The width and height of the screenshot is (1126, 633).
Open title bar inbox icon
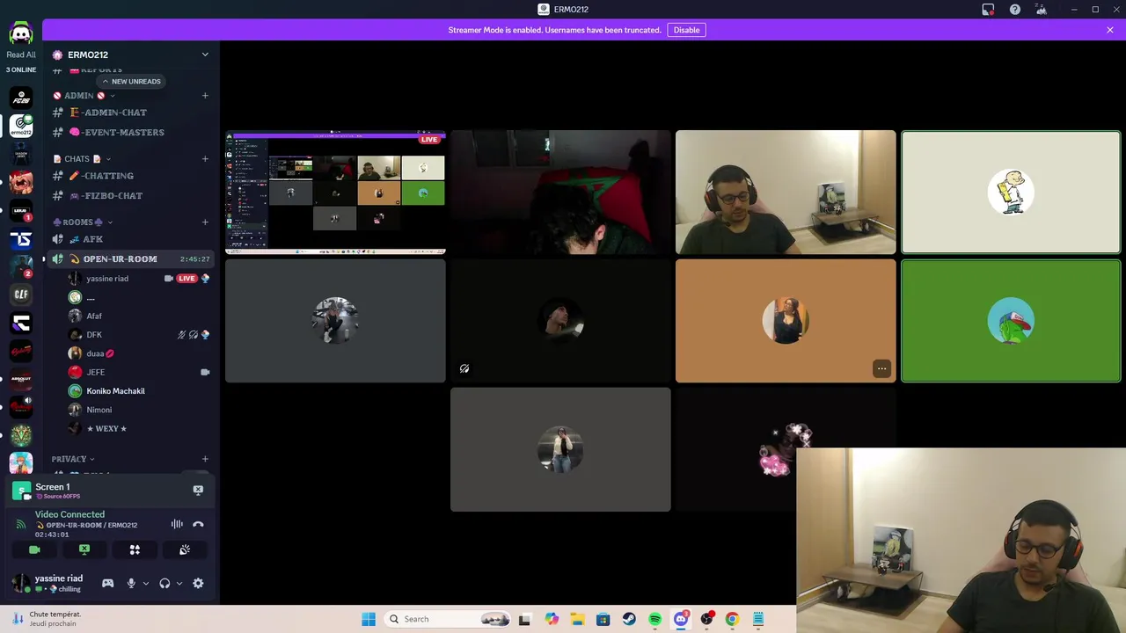988,10
